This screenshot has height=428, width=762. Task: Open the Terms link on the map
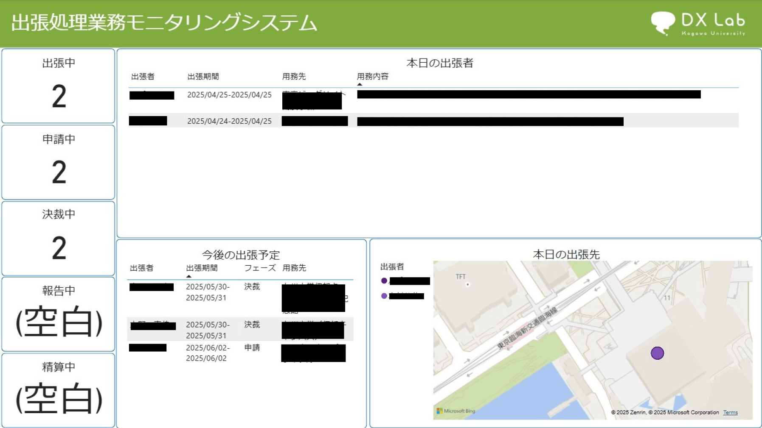pyautogui.click(x=730, y=412)
